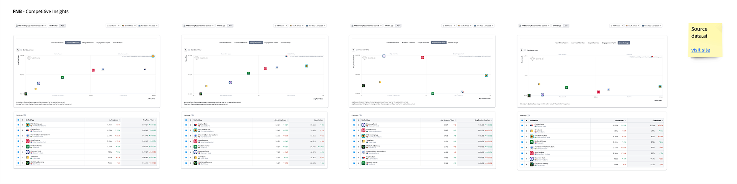Enable Trend over time checkbox in Growth Stage panel
Screen dimensions: 737x184
(x=525, y=50)
